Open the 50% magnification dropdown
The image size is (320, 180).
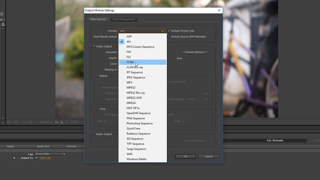pyautogui.click(x=19, y=122)
